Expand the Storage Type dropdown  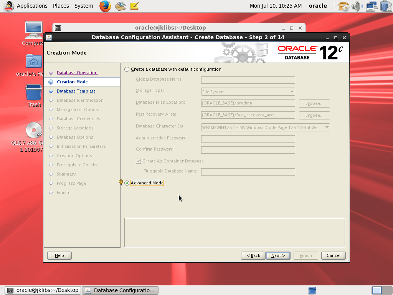coord(248,92)
